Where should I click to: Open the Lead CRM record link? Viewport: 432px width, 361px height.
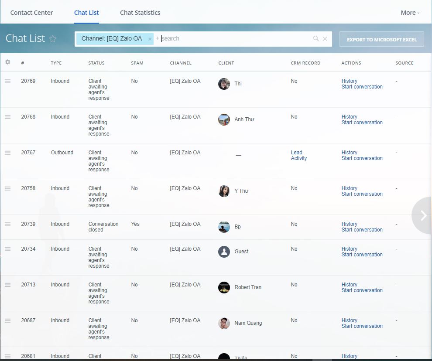pos(296,153)
